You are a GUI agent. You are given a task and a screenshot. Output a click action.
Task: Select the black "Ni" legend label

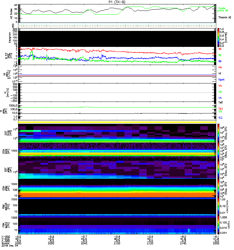pos(220,73)
